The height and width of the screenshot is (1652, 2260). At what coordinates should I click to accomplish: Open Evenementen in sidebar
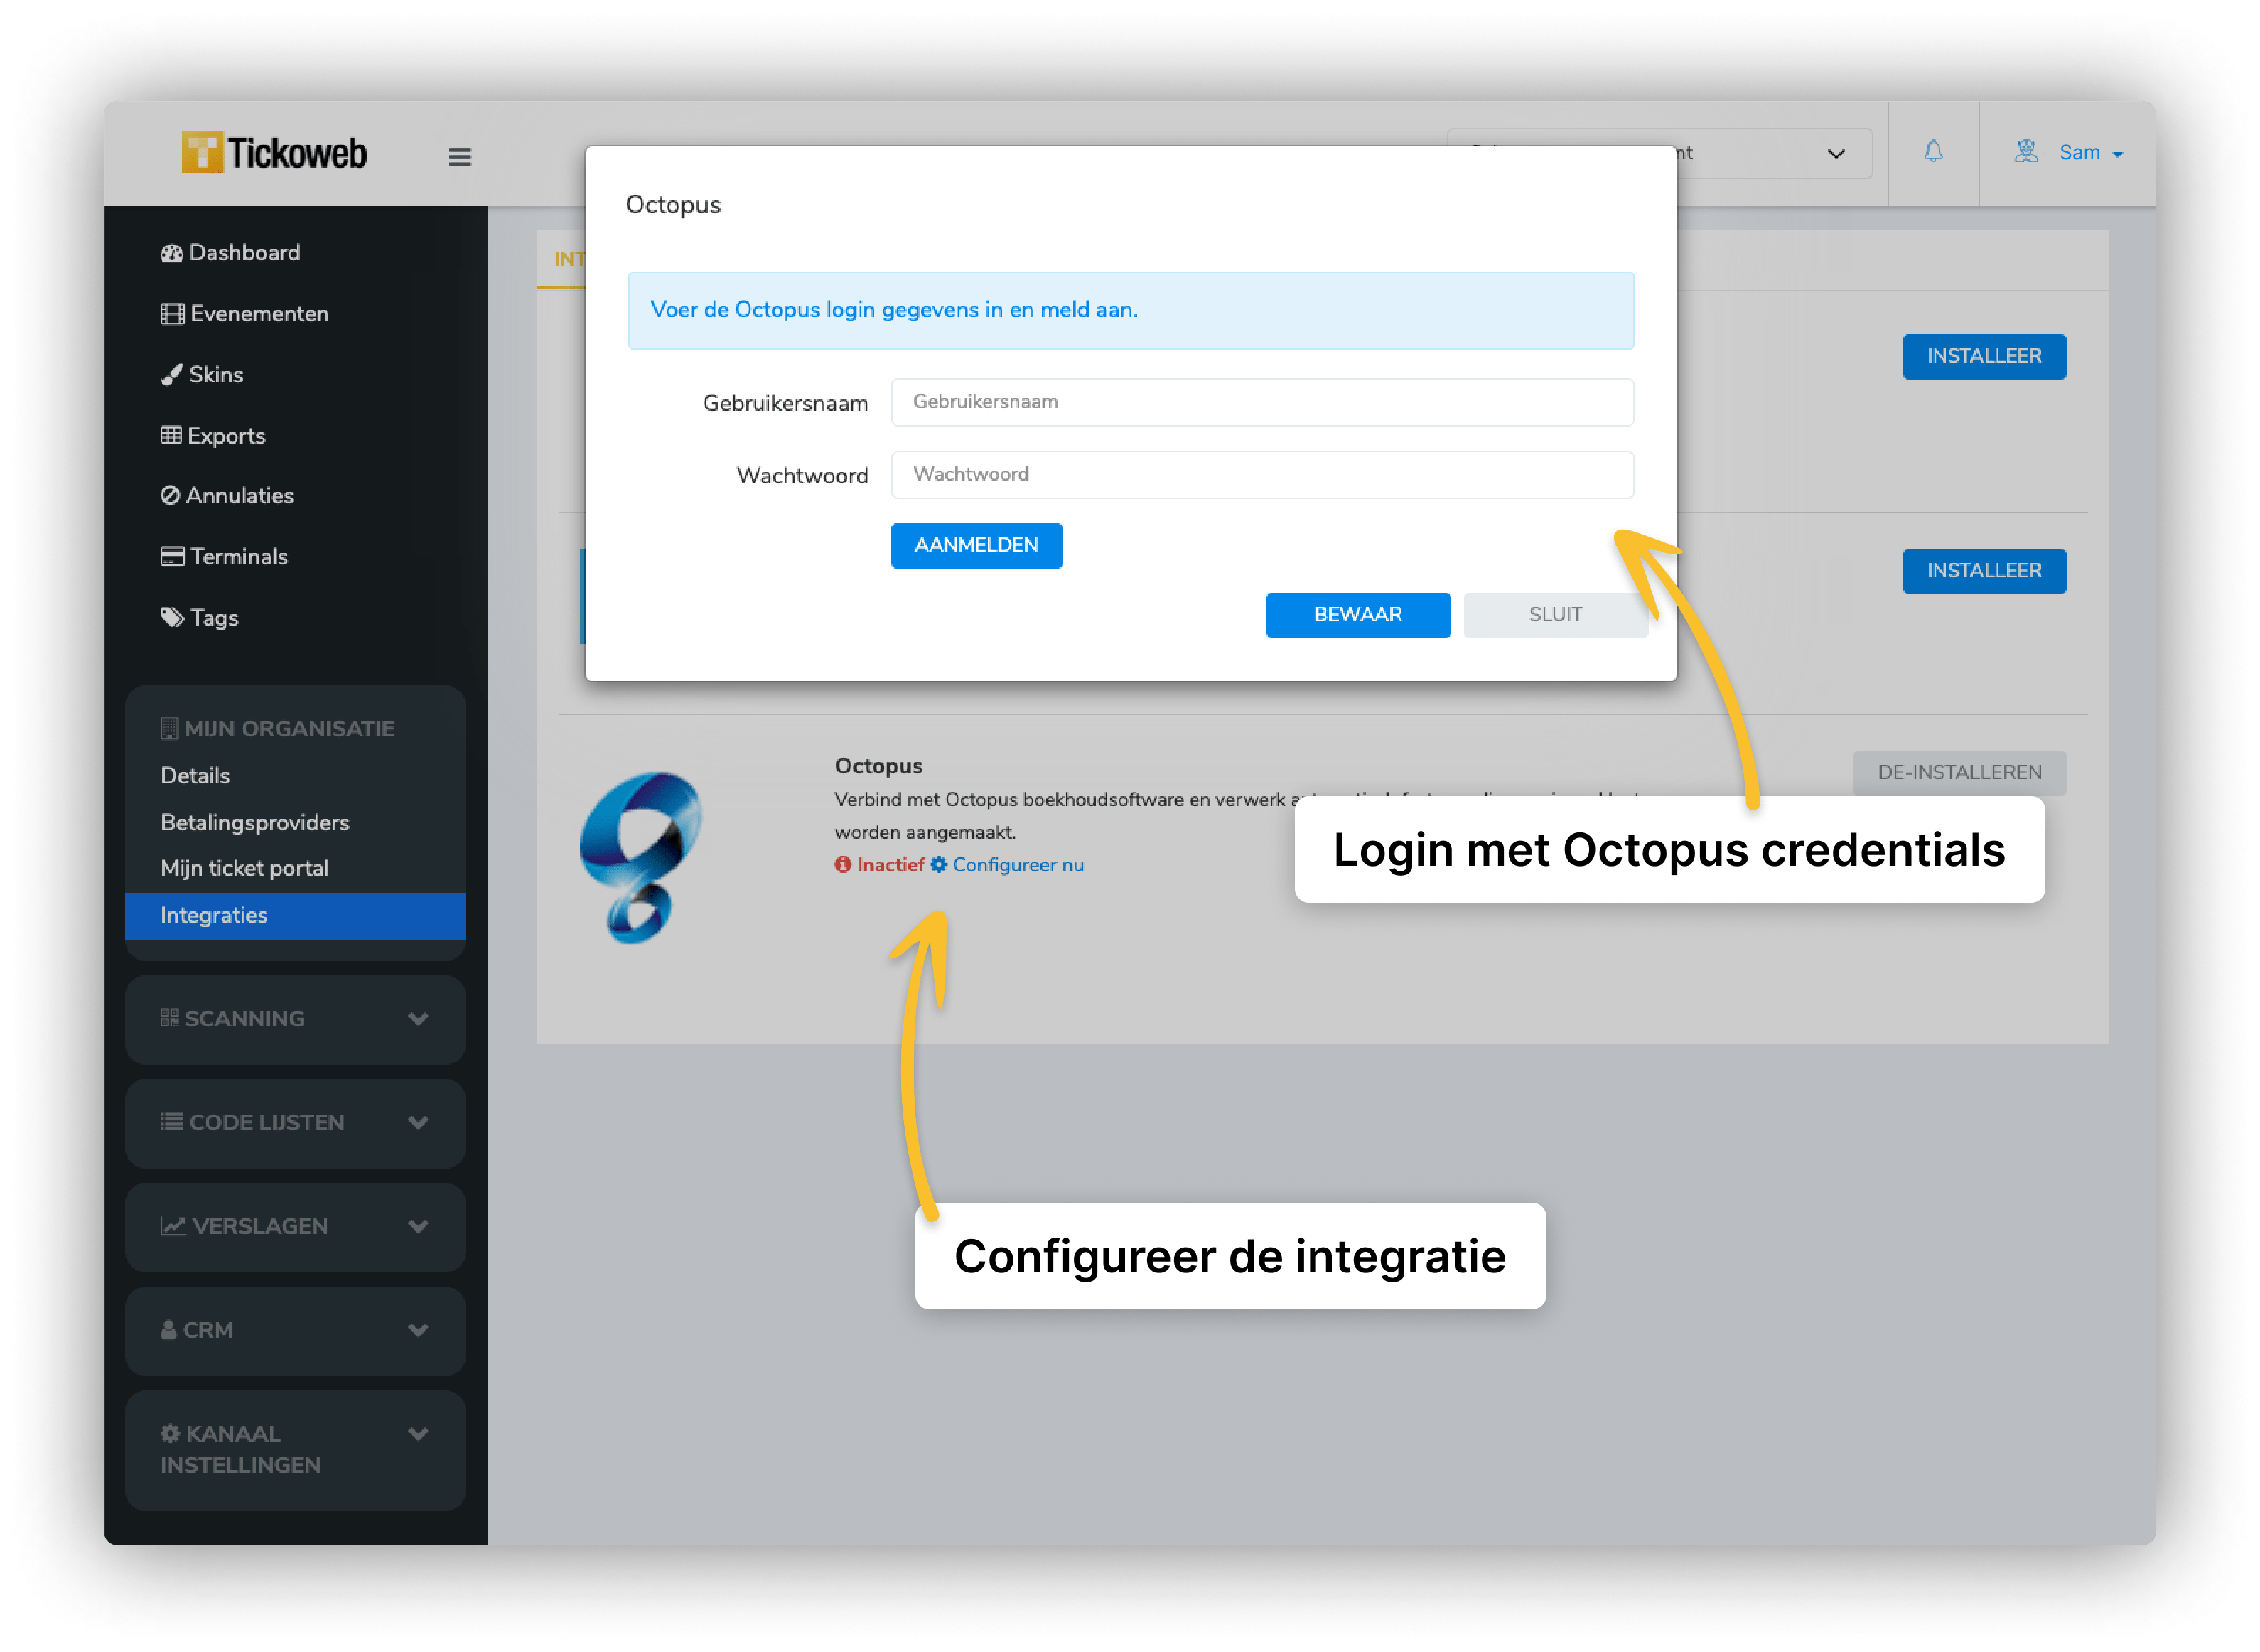click(x=245, y=314)
